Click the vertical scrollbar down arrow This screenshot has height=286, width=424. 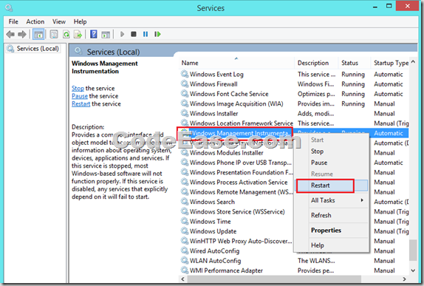(x=413, y=270)
